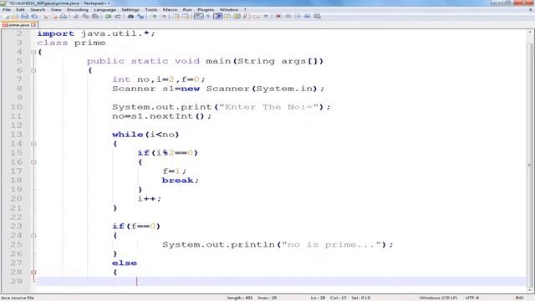The image size is (535, 301).
Task: Click the Copy toolbar icon
Action: click(x=85, y=17)
